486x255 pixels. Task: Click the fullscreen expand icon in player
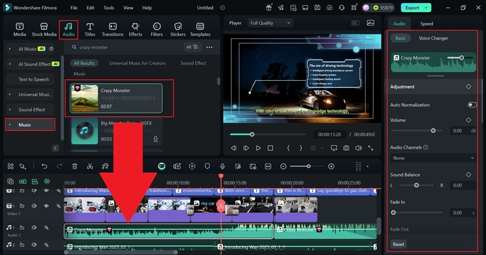[371, 148]
